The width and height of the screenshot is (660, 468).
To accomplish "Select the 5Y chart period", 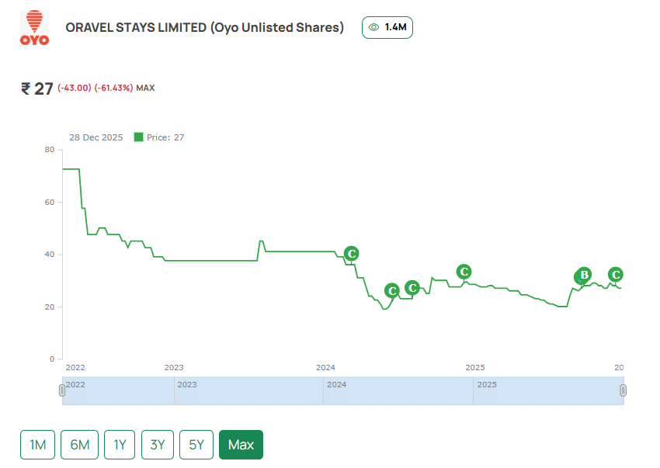I will (196, 445).
